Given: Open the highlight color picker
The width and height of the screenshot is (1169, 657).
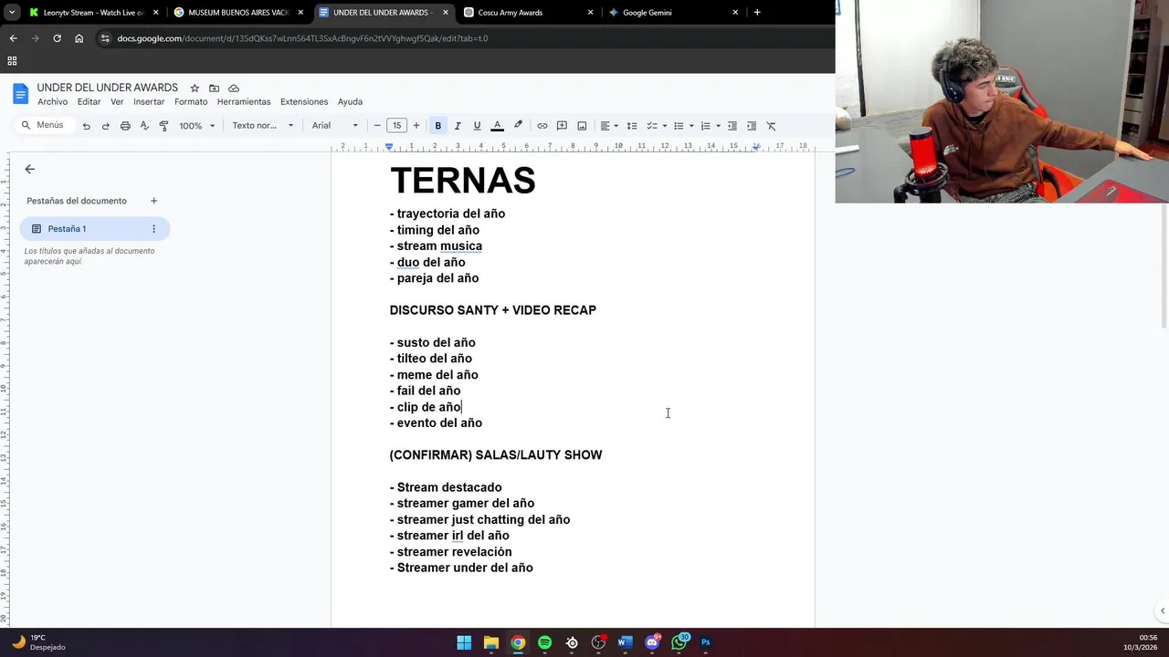Looking at the screenshot, I should coord(518,126).
